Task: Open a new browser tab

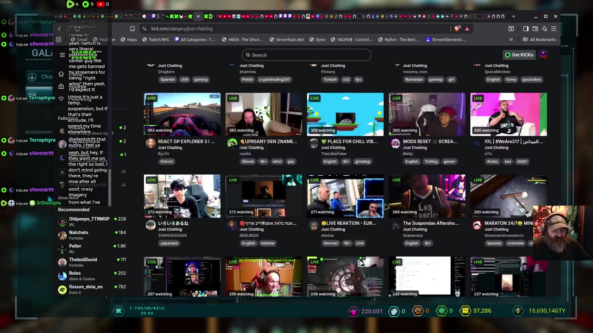Action: pyautogui.click(x=513, y=16)
